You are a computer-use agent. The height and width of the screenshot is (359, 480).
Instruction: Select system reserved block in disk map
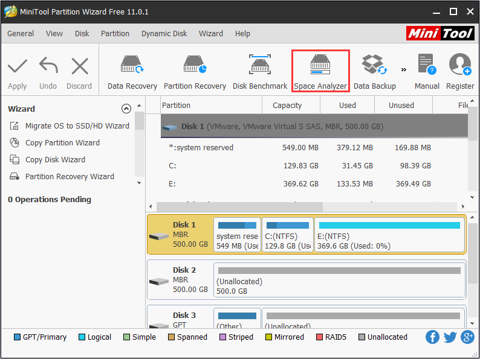237,234
